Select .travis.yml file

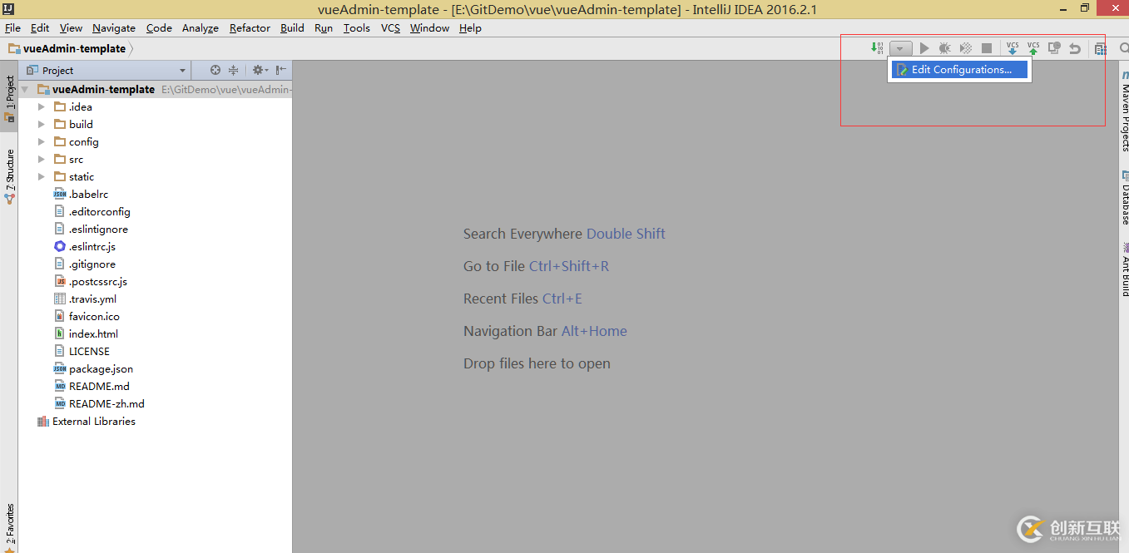(x=85, y=299)
